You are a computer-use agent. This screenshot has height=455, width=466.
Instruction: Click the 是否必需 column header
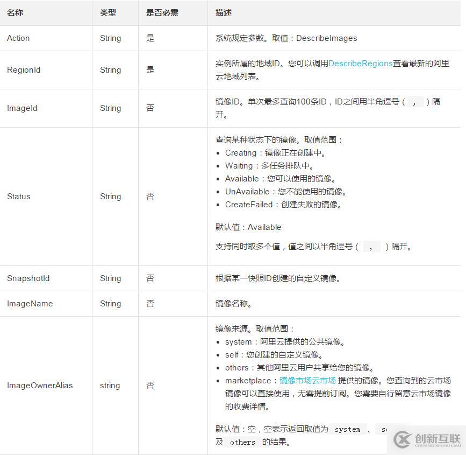coord(162,13)
